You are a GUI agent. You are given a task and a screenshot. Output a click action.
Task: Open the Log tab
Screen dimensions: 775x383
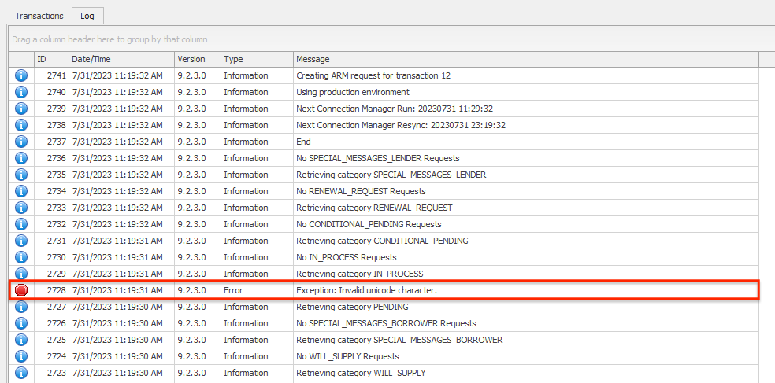87,16
